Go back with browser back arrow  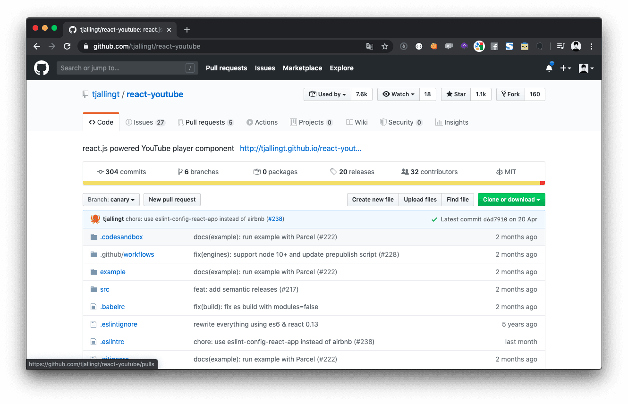click(x=37, y=46)
